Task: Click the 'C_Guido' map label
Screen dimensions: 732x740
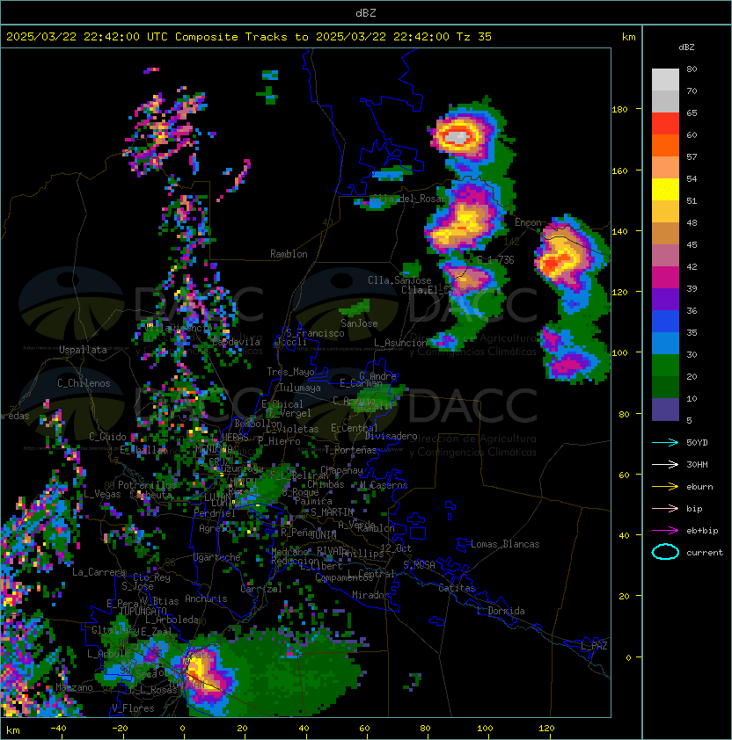Action: (107, 437)
